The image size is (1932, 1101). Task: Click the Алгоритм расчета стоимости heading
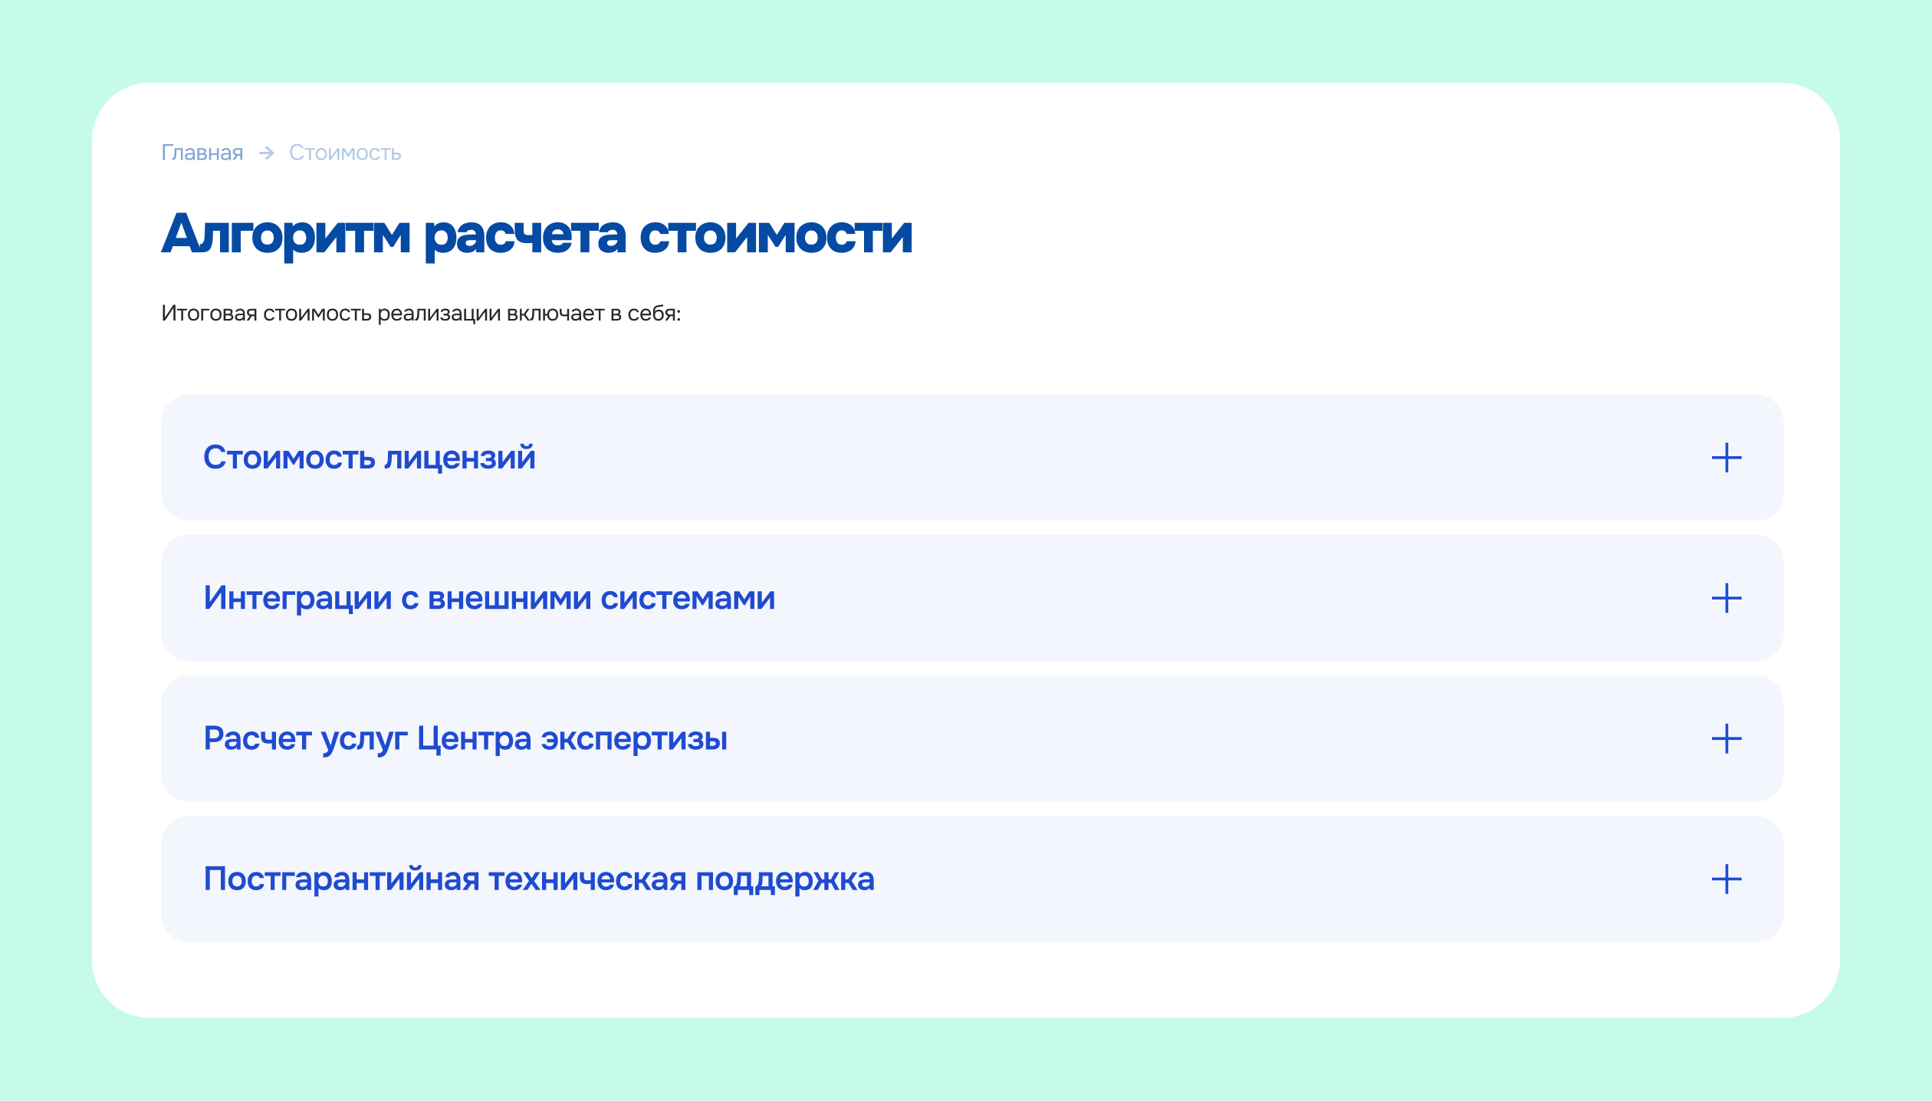click(x=536, y=235)
